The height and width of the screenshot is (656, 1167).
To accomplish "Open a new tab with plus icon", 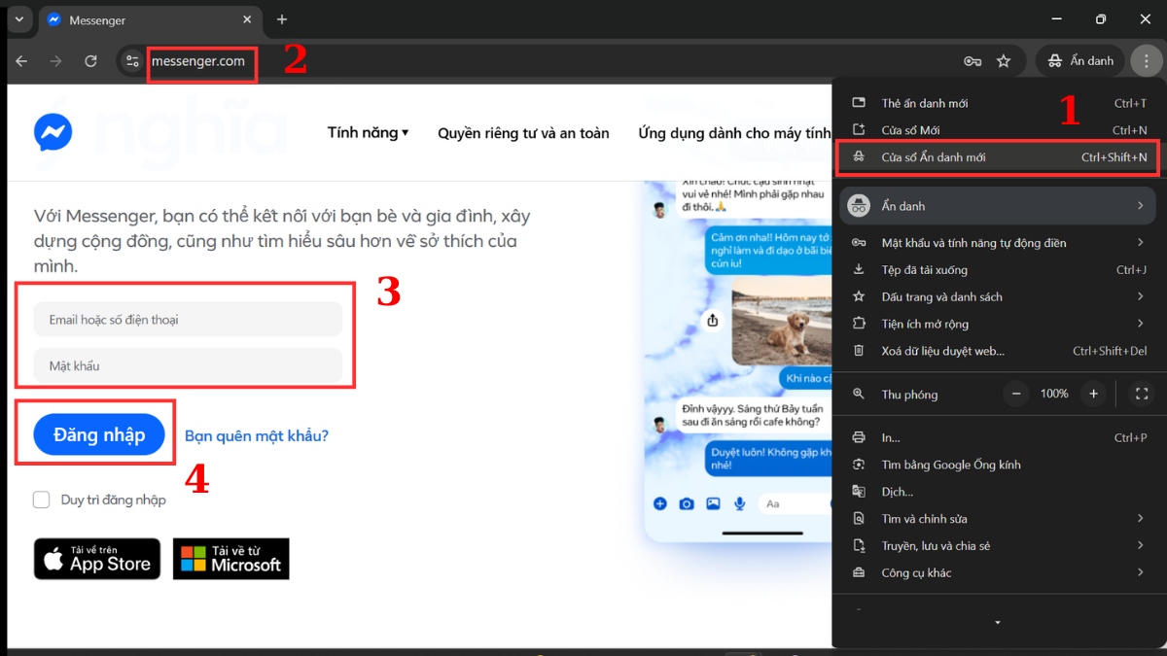I will (282, 19).
